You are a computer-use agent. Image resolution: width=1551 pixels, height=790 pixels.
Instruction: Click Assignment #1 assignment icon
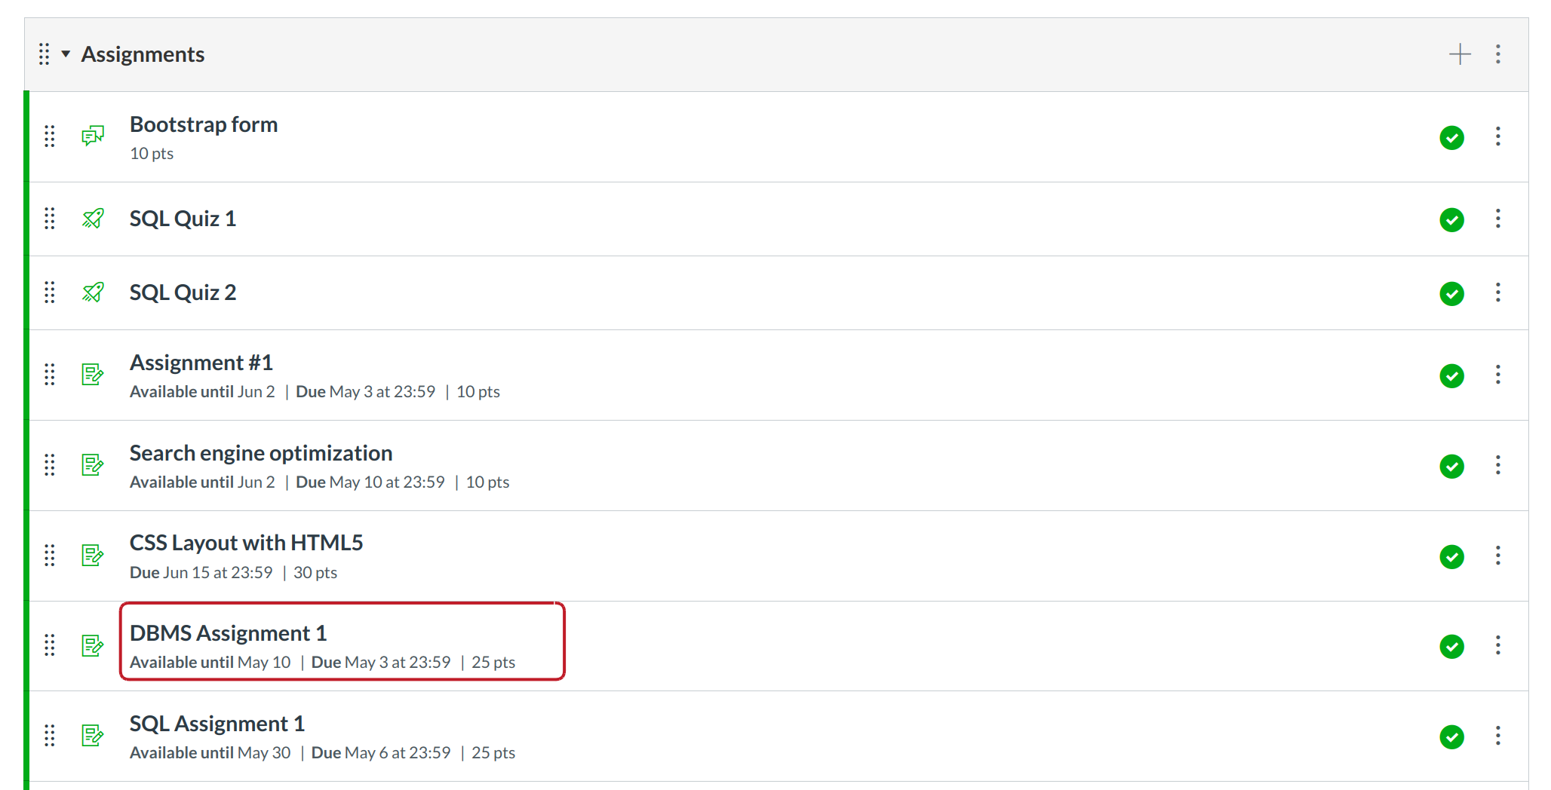[93, 375]
